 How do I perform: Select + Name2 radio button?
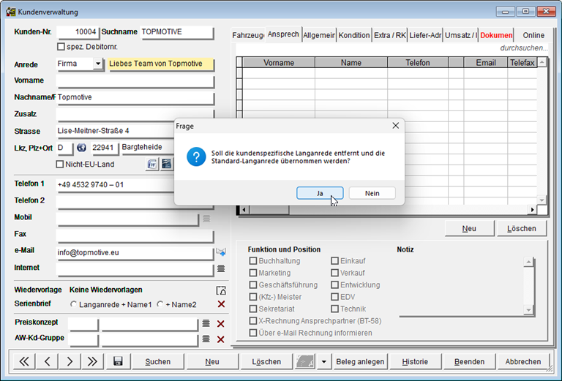click(x=160, y=304)
